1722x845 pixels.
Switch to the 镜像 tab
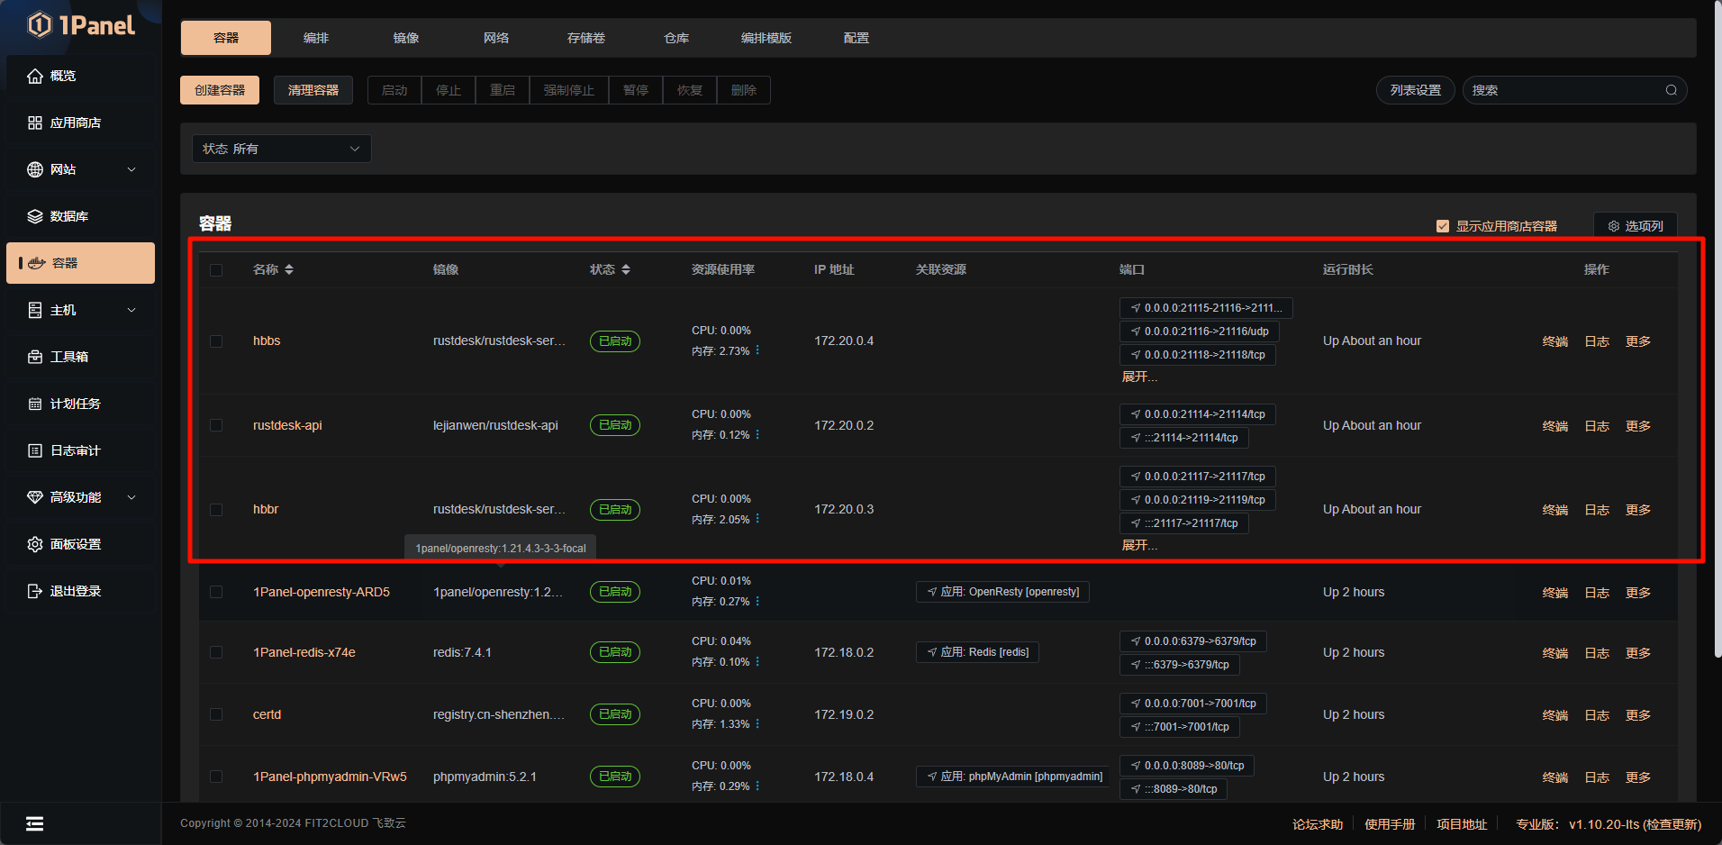406,38
